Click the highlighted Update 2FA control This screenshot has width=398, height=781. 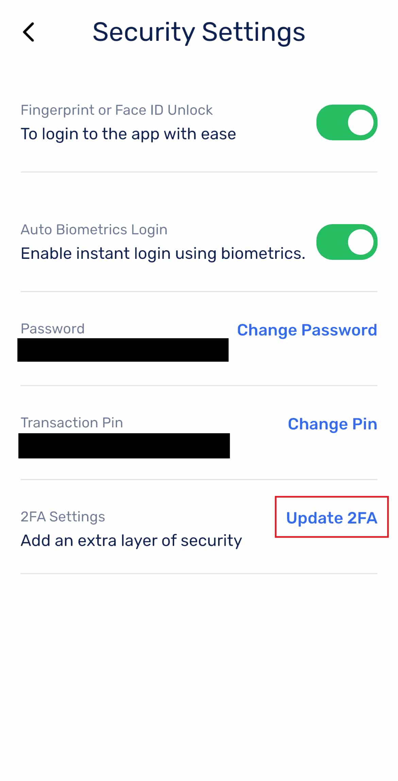pos(332,518)
